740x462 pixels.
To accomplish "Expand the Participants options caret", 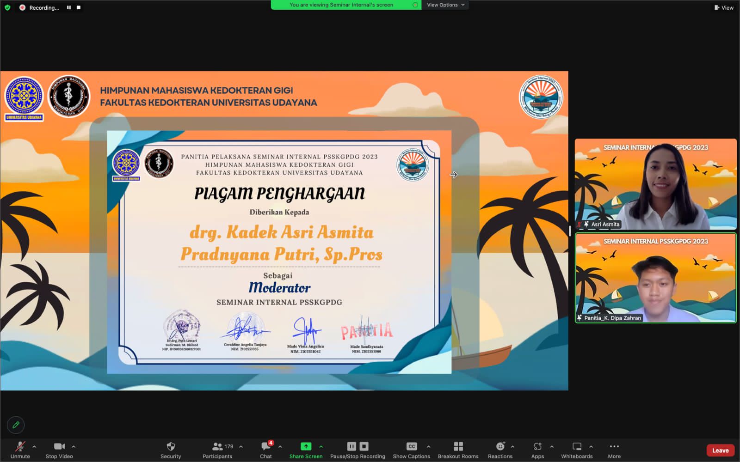I will point(241,447).
